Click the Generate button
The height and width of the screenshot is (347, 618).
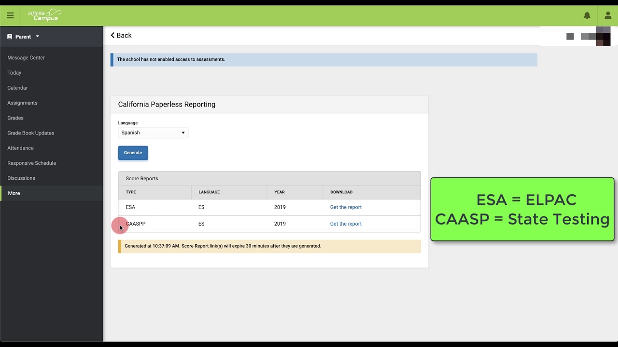(133, 153)
